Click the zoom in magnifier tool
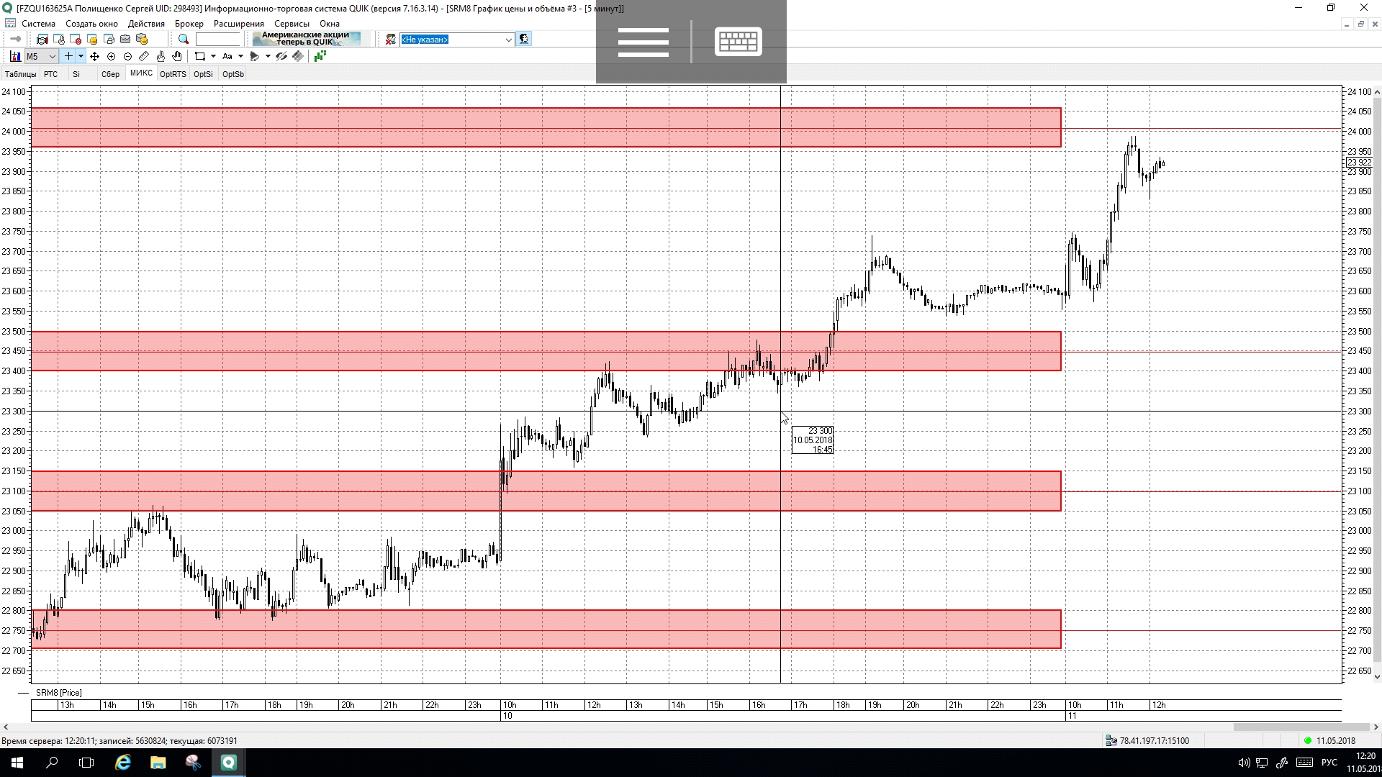This screenshot has width=1382, height=777. tap(111, 56)
